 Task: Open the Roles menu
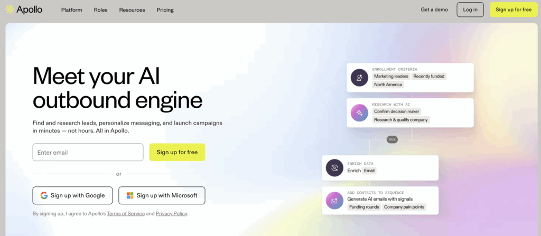click(x=101, y=10)
